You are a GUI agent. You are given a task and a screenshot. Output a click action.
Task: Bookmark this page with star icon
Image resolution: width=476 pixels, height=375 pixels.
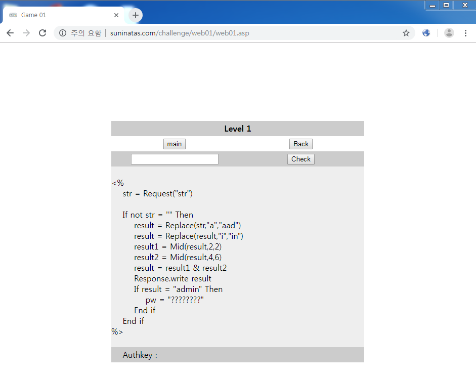(406, 33)
